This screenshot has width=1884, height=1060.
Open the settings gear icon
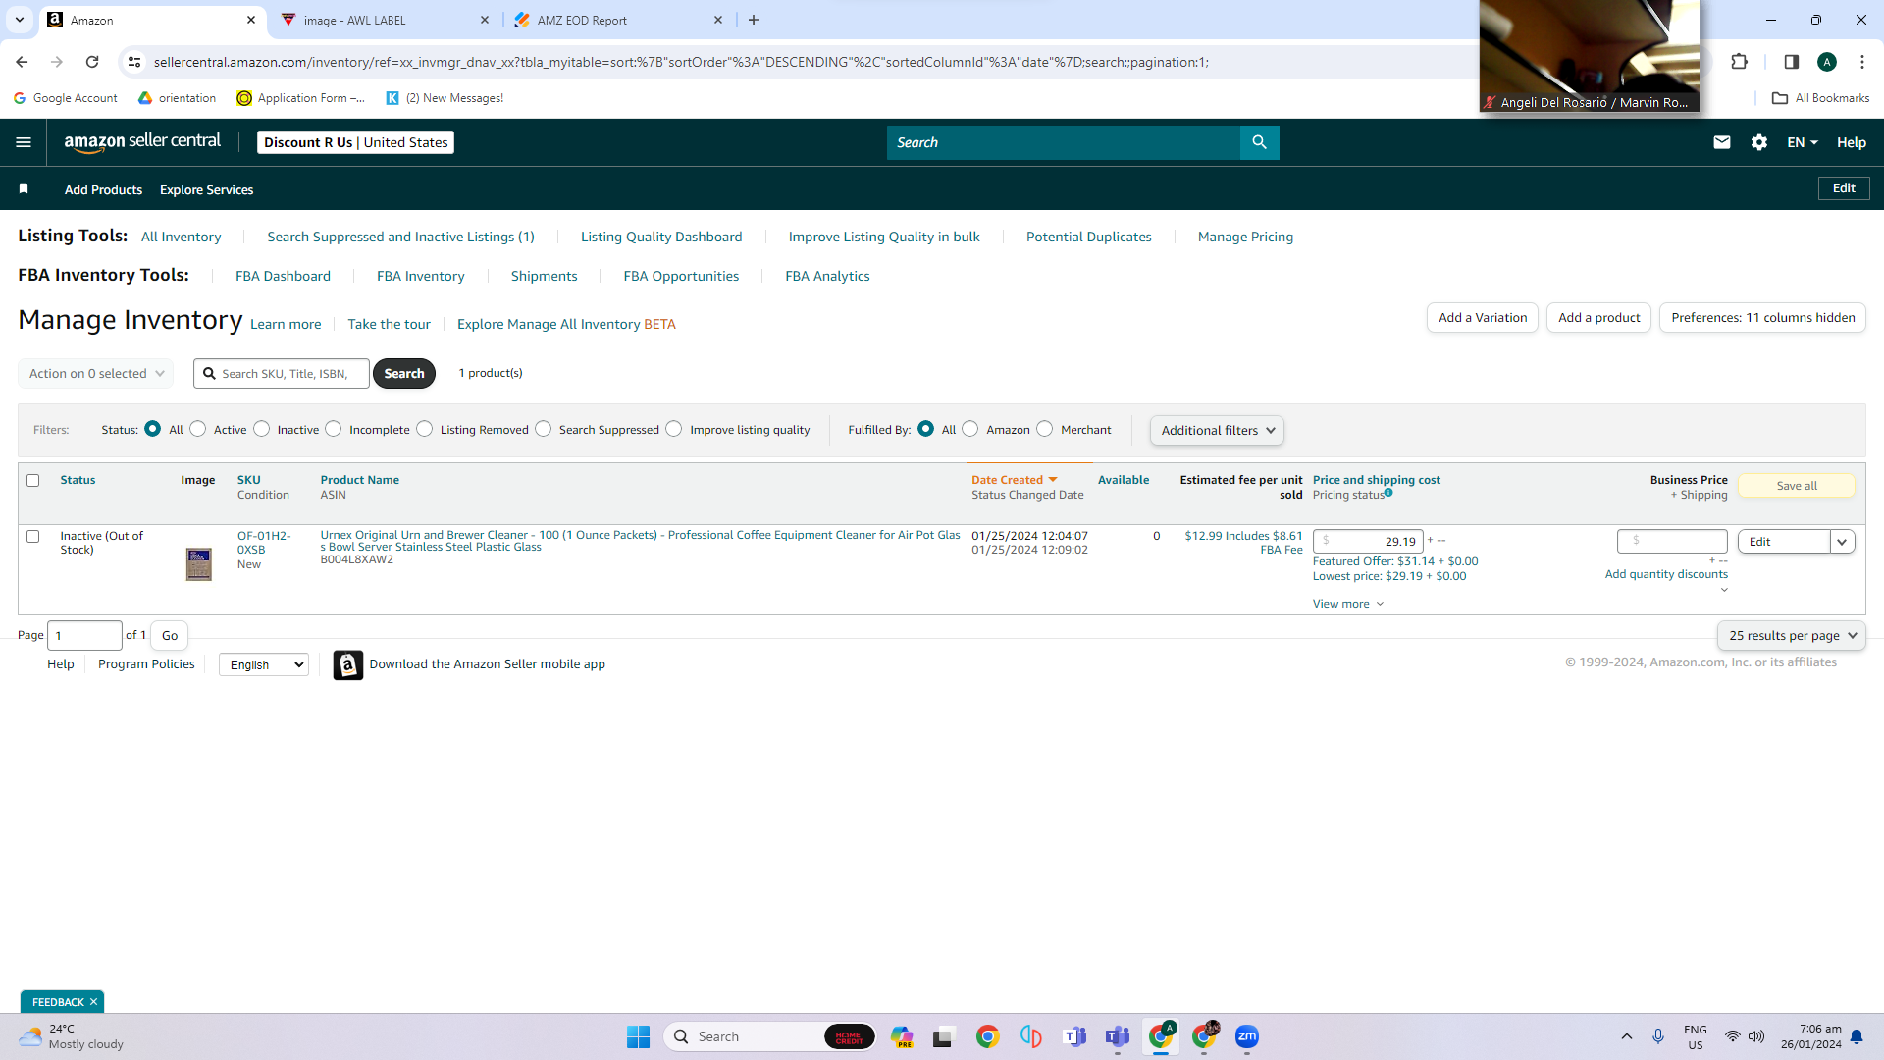(1759, 142)
